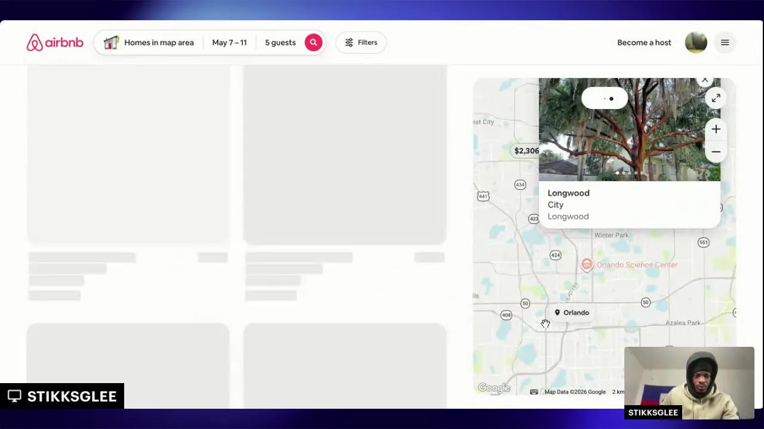Close the Longwood map card
The image size is (764, 429).
click(705, 80)
